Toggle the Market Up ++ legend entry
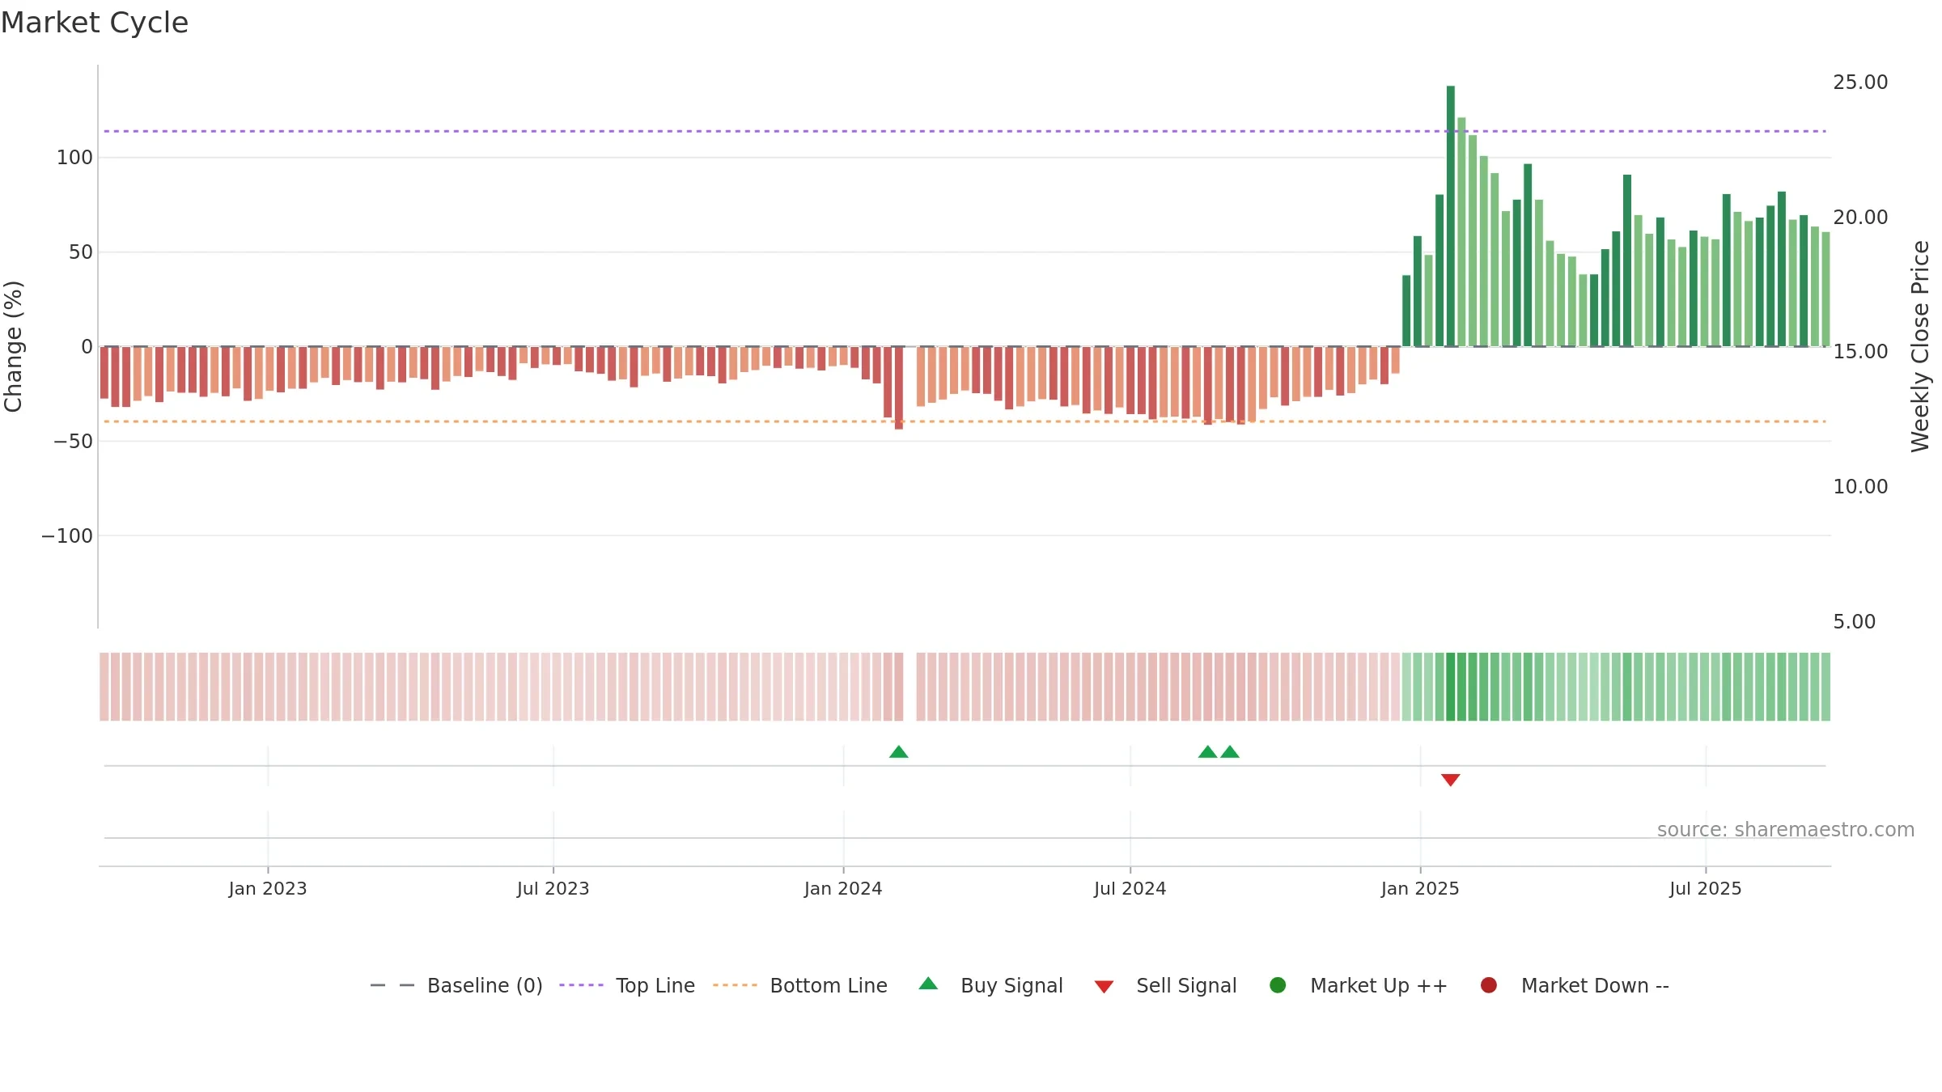 (x=1359, y=985)
